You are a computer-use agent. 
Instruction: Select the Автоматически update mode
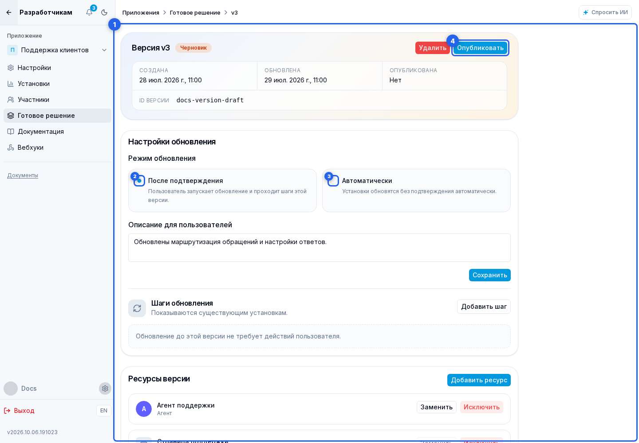tap(333, 181)
